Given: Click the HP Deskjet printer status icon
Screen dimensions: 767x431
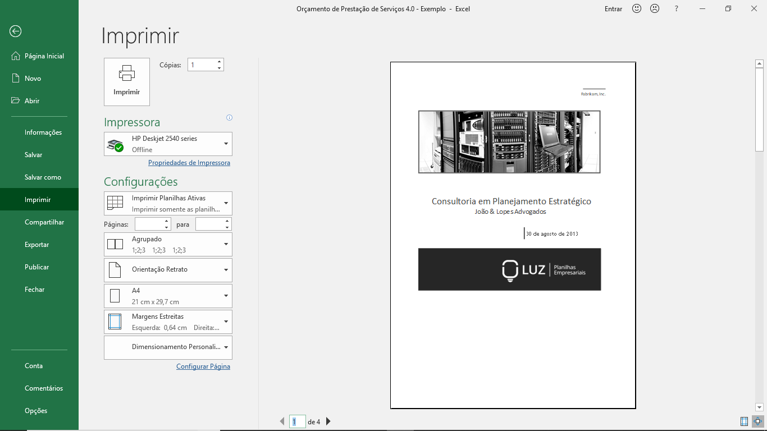Looking at the screenshot, I should [115, 145].
